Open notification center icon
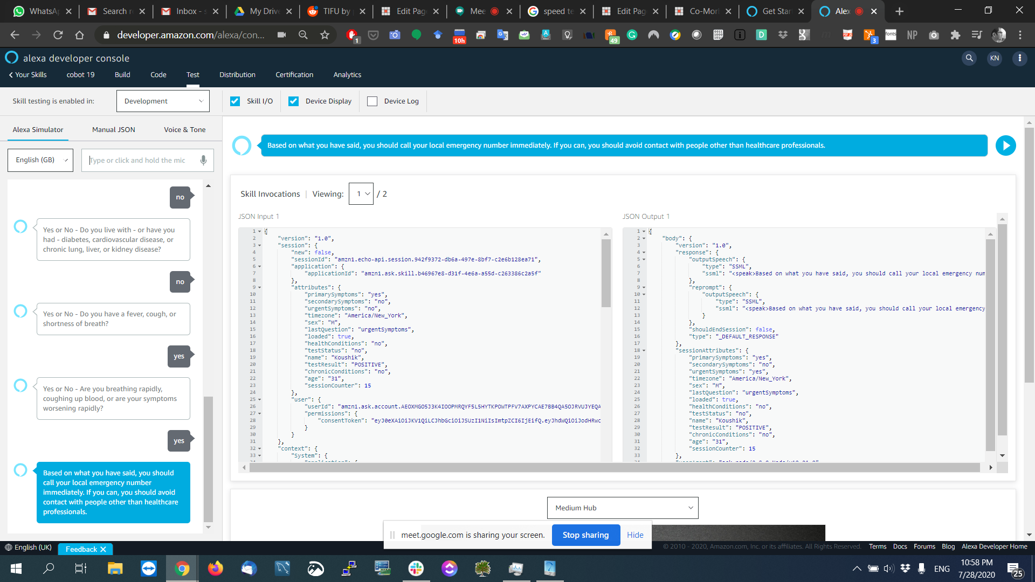 (x=1015, y=569)
